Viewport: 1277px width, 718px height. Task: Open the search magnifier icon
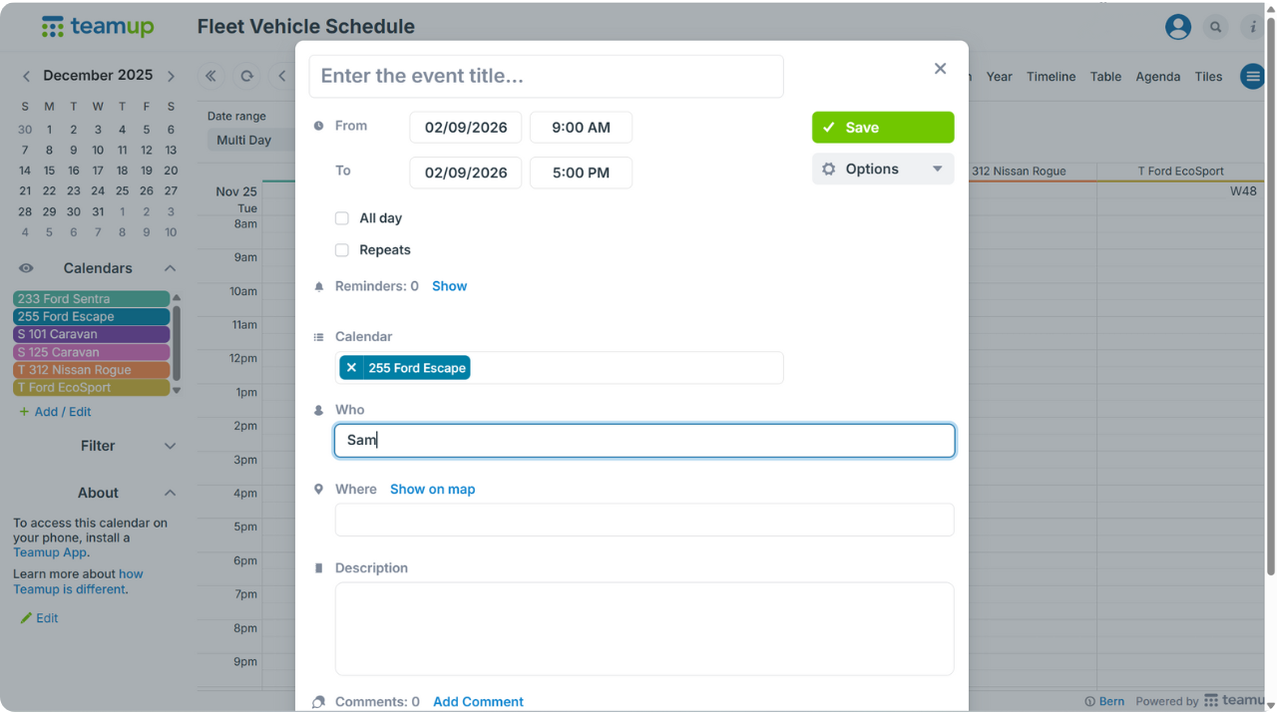[x=1215, y=27]
